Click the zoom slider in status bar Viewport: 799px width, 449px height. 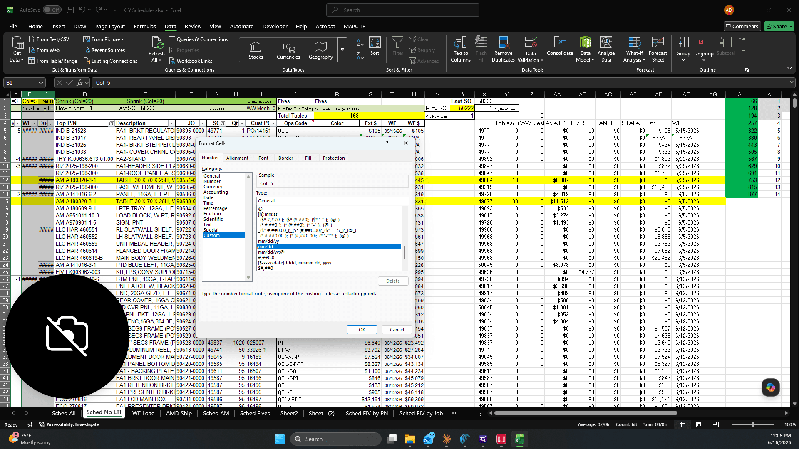[x=752, y=424]
